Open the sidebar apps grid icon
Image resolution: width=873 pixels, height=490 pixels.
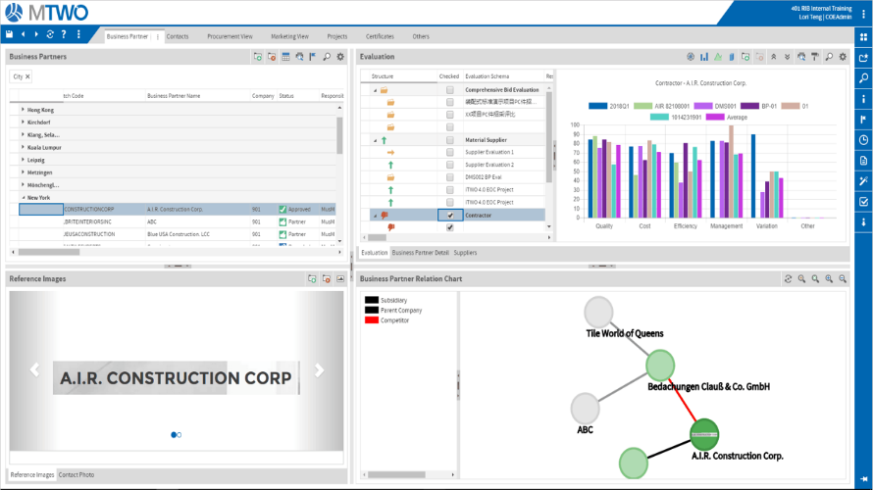click(x=863, y=37)
